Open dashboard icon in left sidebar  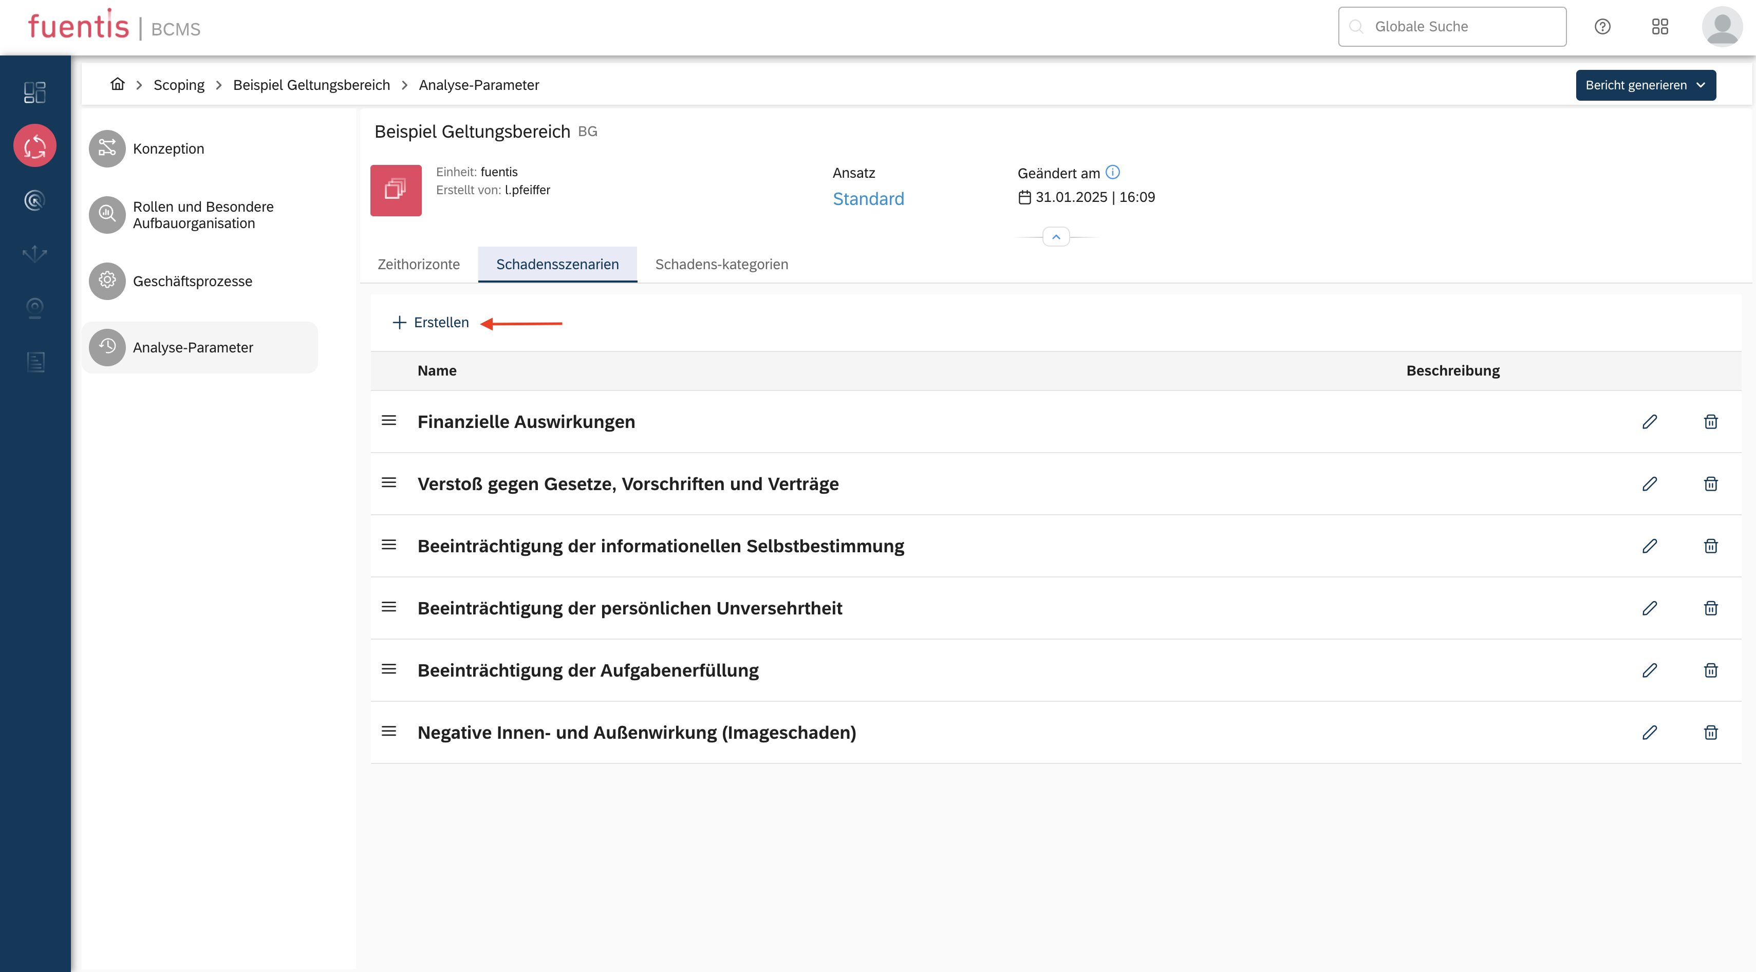[35, 92]
